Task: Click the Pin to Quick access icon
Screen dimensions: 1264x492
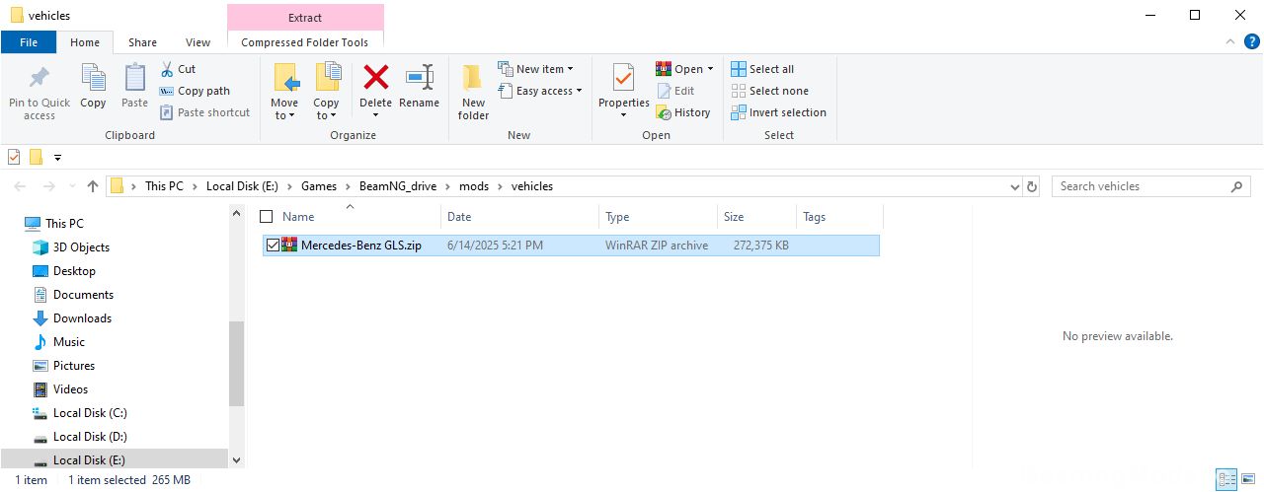Action: point(39,77)
